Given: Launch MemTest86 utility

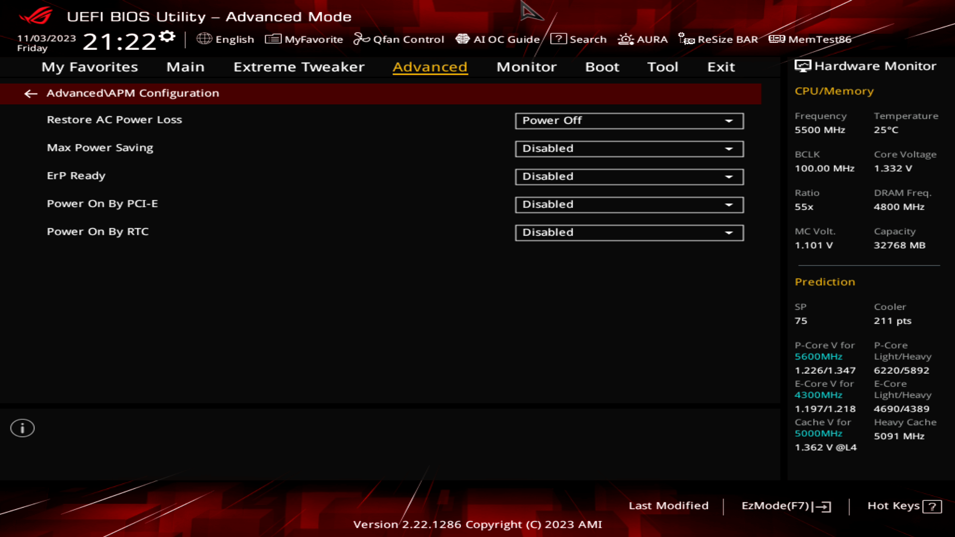Looking at the screenshot, I should (813, 39).
